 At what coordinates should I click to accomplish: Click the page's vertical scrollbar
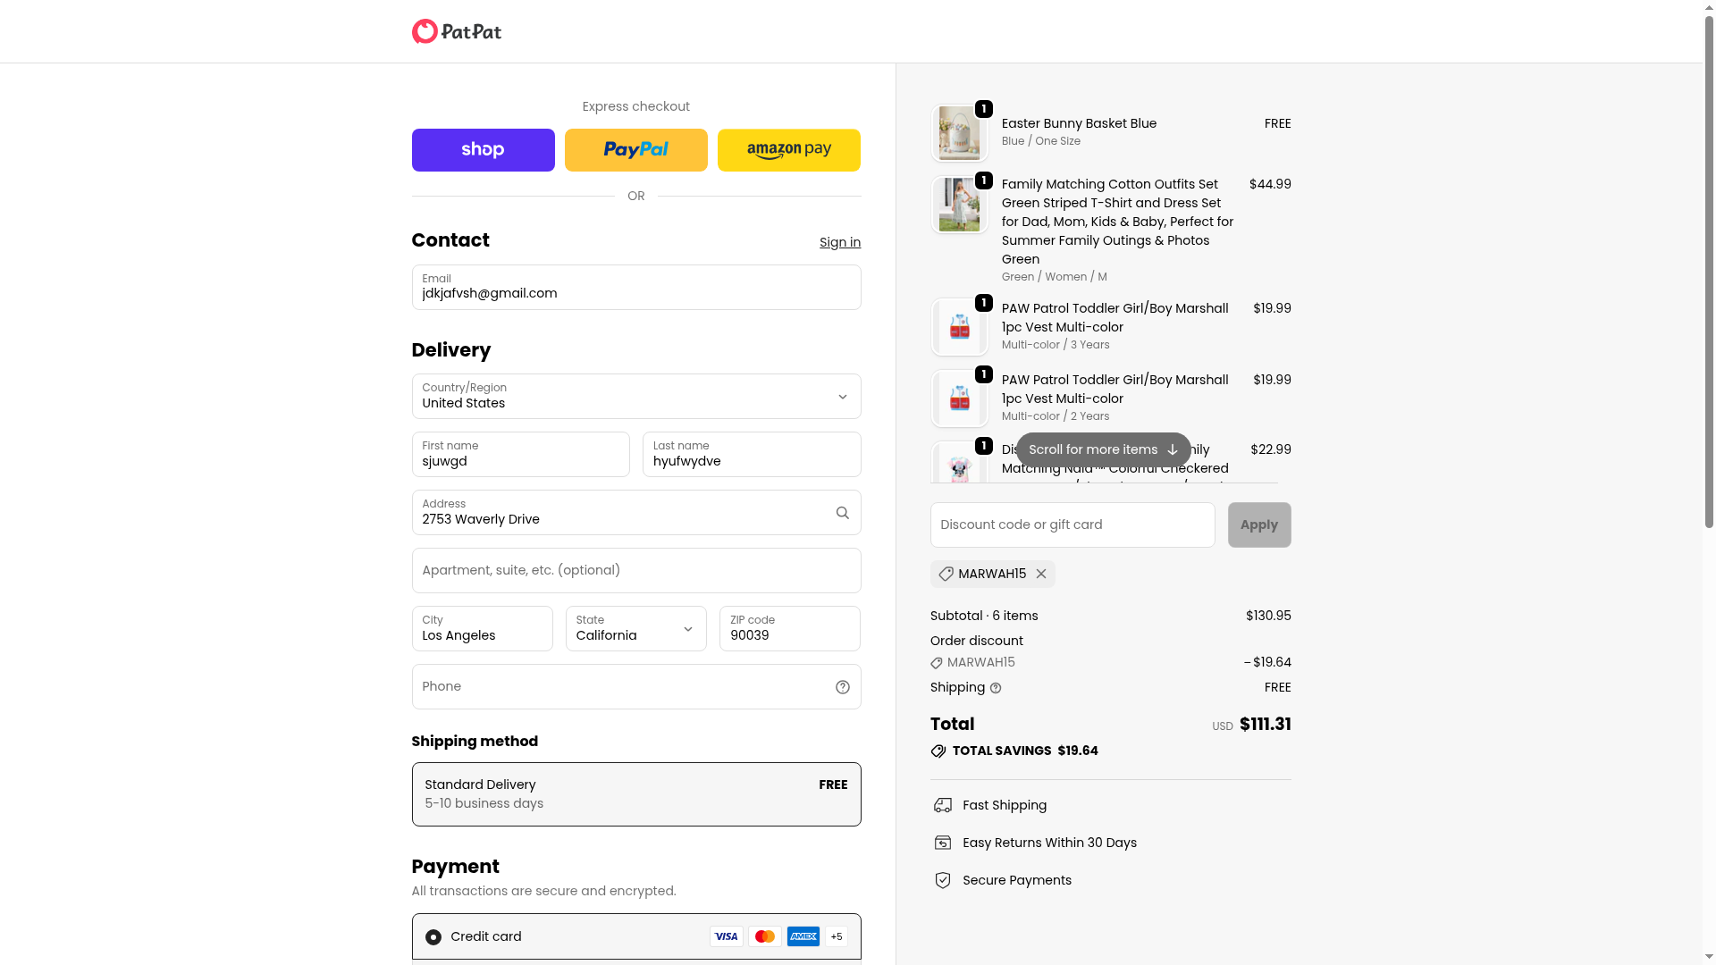pos(1709,268)
